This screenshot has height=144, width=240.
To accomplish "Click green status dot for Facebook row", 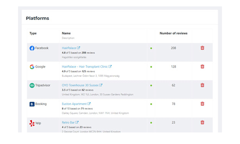I will coord(151,48).
